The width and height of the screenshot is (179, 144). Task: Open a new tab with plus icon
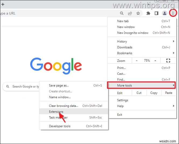[3, 5]
